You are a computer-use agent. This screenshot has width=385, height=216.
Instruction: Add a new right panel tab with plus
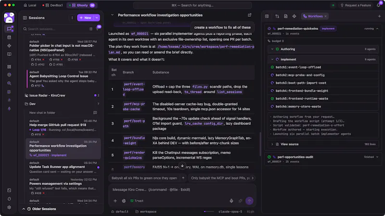[x=379, y=16]
